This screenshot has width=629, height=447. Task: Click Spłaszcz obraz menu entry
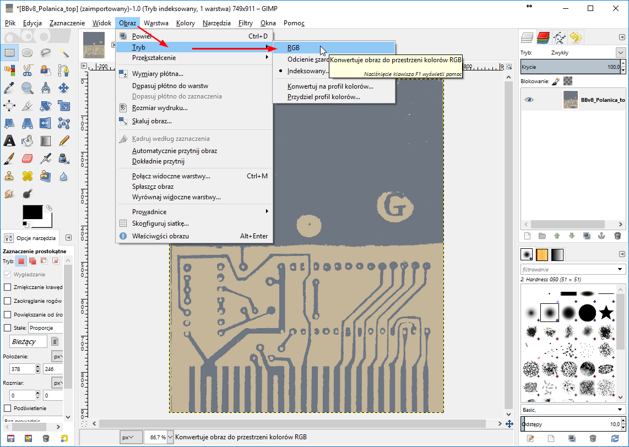[x=194, y=187]
